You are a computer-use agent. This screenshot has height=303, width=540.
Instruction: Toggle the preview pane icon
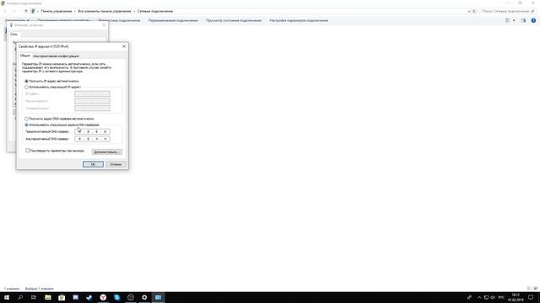pyautogui.click(x=523, y=20)
